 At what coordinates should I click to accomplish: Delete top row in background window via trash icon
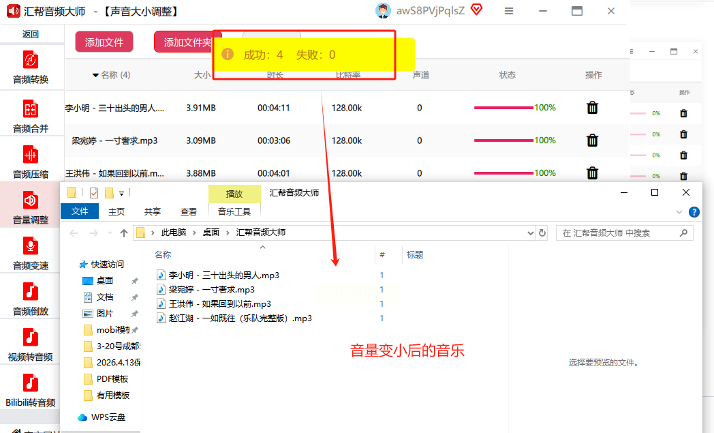pos(683,113)
